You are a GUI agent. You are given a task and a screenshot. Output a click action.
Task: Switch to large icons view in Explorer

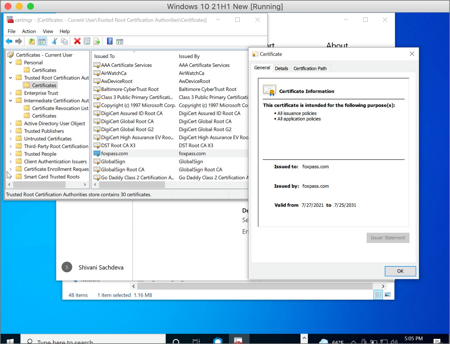click(388, 295)
